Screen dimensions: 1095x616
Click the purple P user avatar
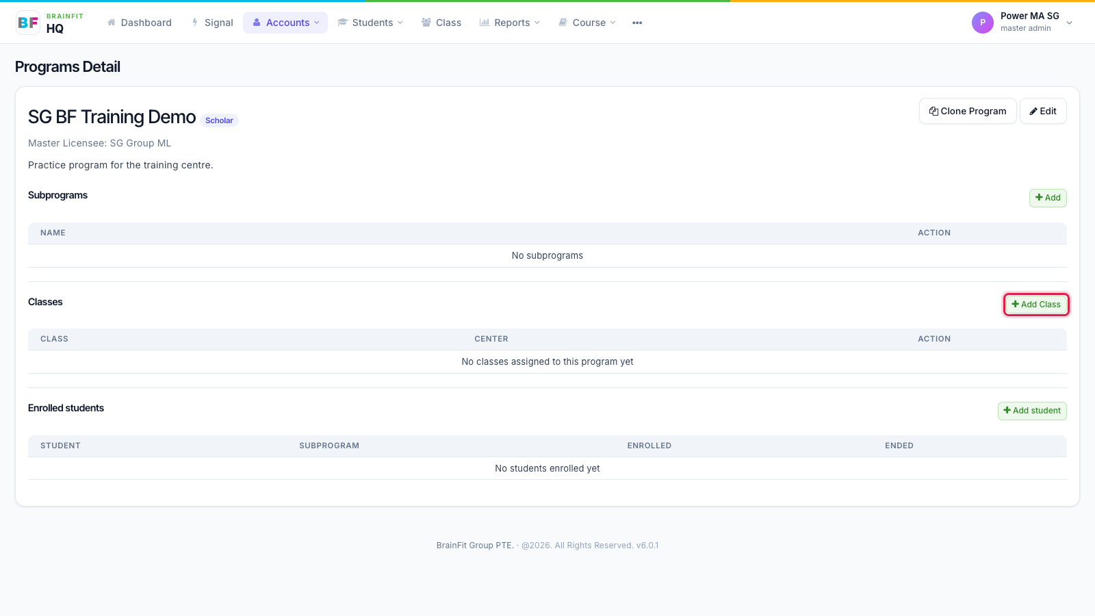[983, 23]
